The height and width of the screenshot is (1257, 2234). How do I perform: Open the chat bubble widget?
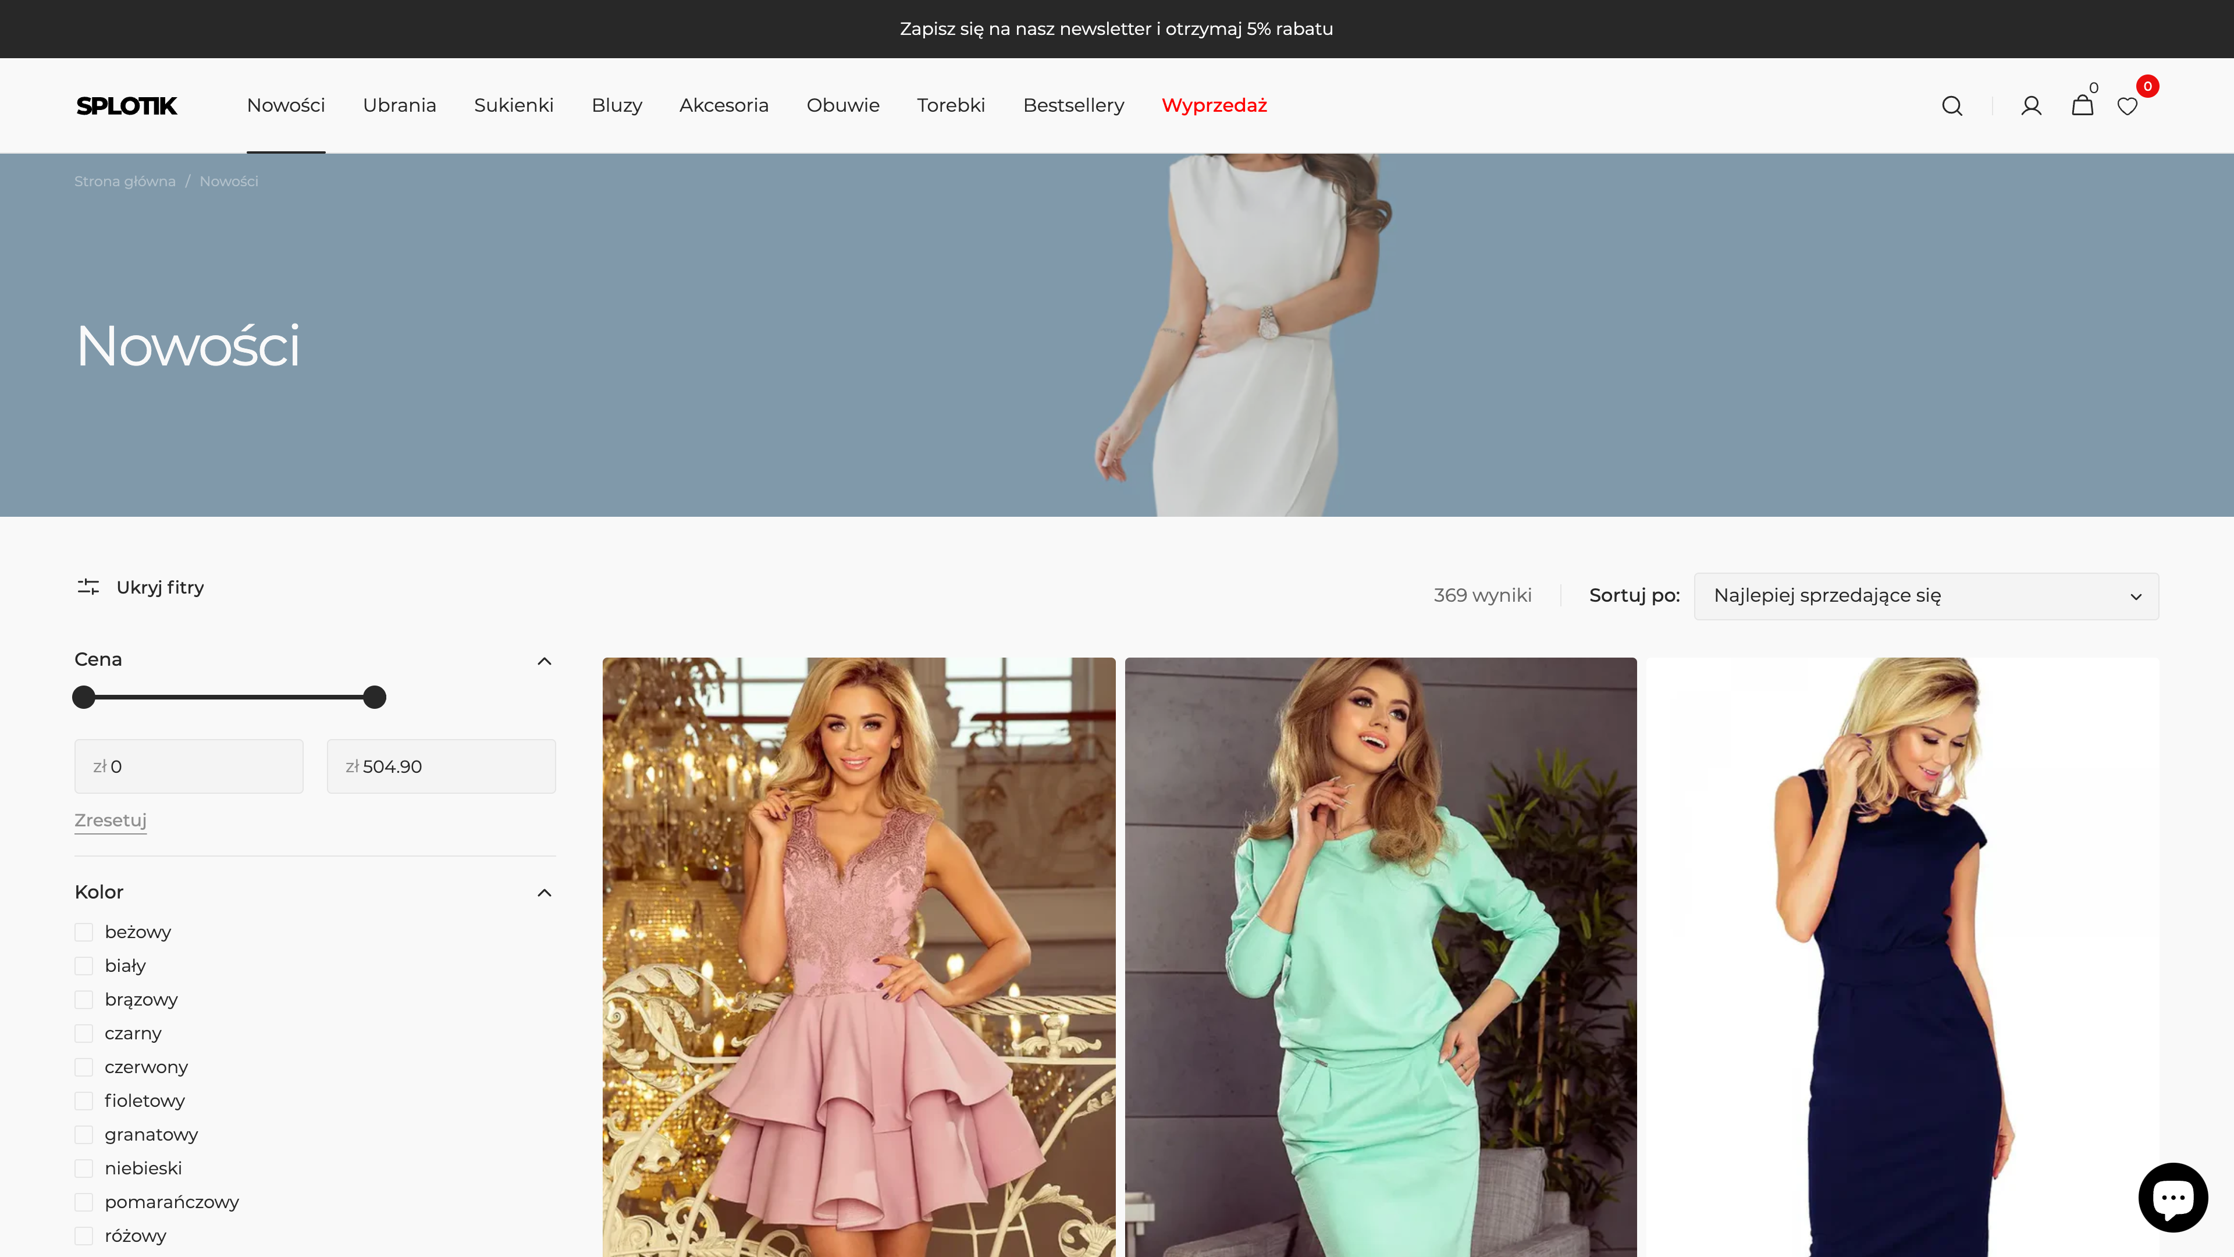pyautogui.click(x=2172, y=1197)
